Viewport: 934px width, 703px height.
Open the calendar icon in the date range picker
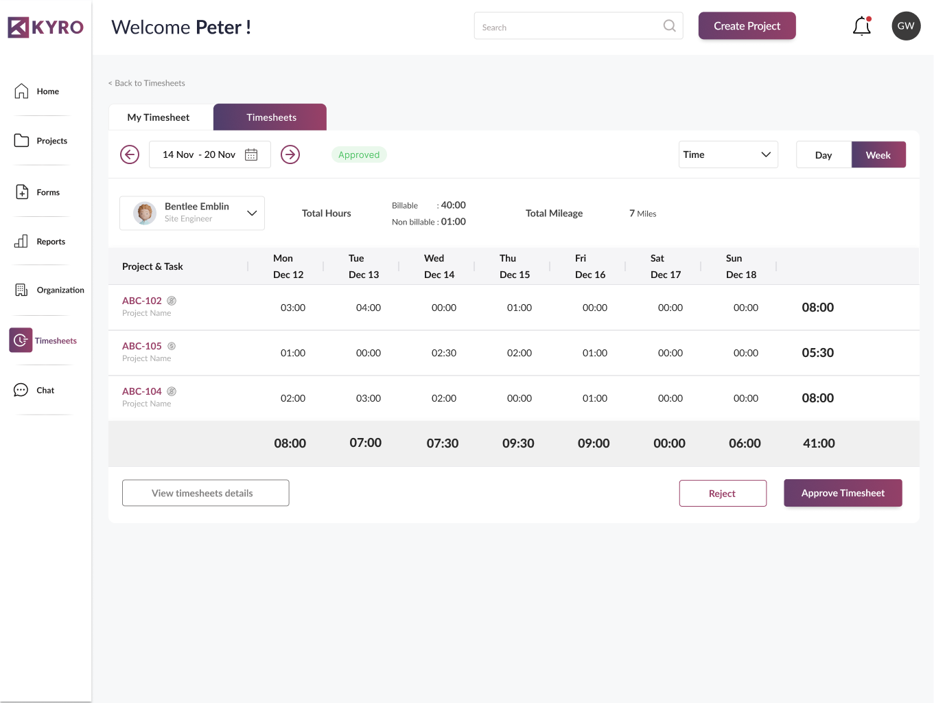click(250, 154)
